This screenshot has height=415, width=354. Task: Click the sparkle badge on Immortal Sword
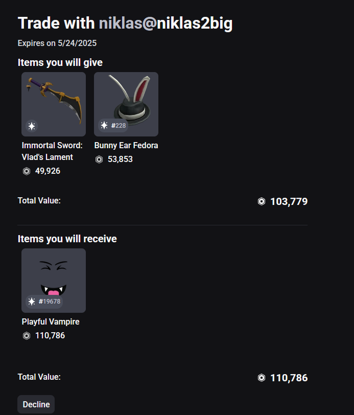pyautogui.click(x=30, y=126)
